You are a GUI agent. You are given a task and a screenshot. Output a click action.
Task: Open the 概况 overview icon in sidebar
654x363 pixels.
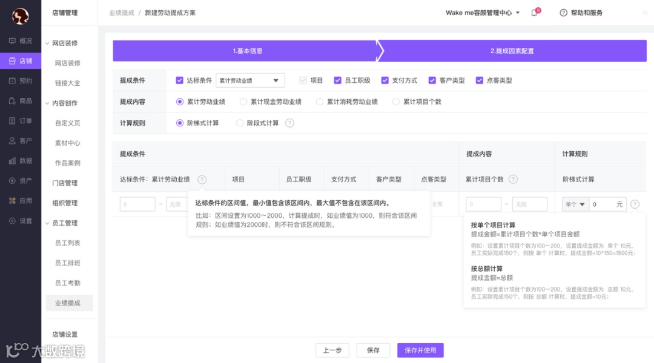coord(12,41)
